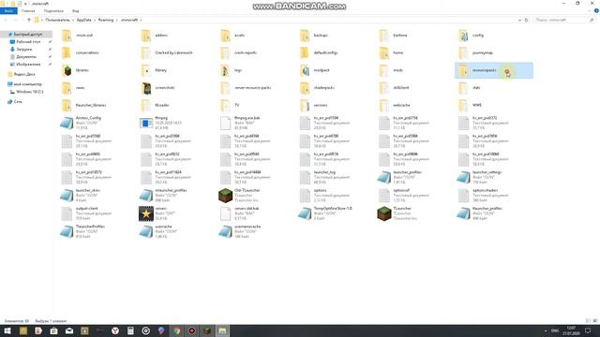Select the saves folder
Image resolution: width=600 pixels, height=337 pixels.
[x=73, y=87]
